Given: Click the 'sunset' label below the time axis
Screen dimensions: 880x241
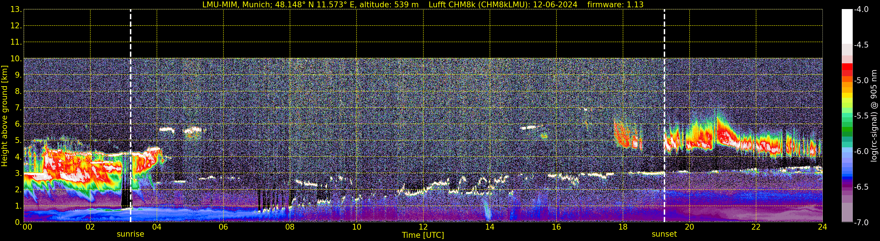Looking at the screenshot, I should [x=664, y=234].
